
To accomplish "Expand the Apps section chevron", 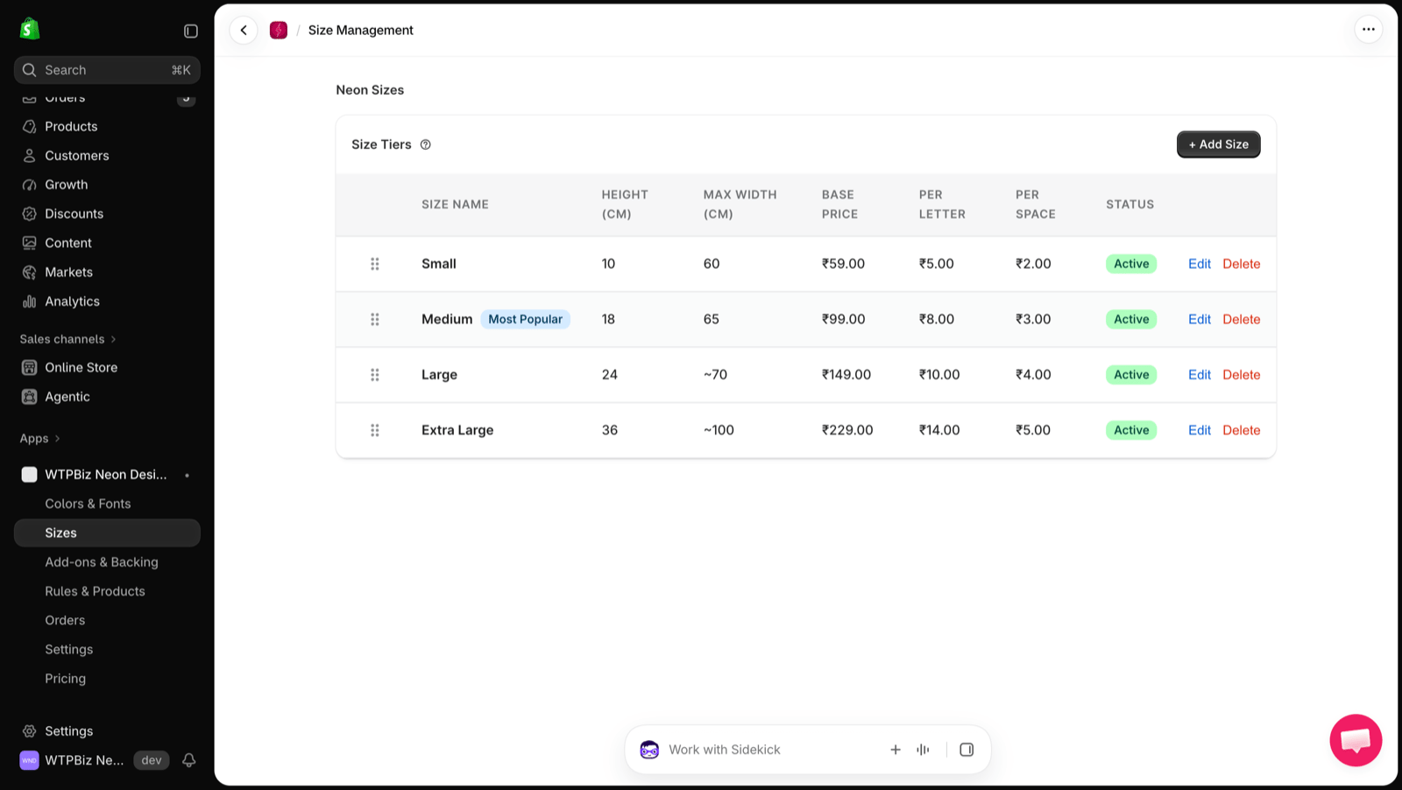I will click(58, 439).
